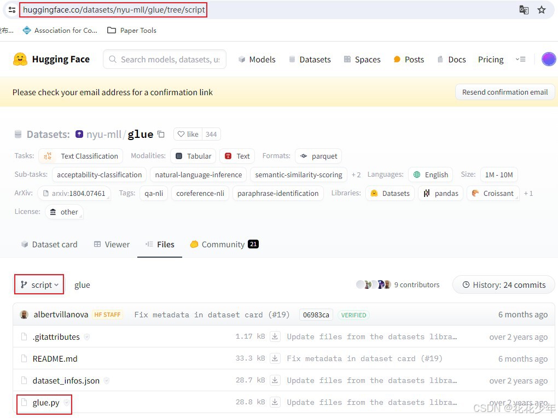Copy dataset name with the copy icon
The width and height of the screenshot is (558, 418).
[x=161, y=134]
